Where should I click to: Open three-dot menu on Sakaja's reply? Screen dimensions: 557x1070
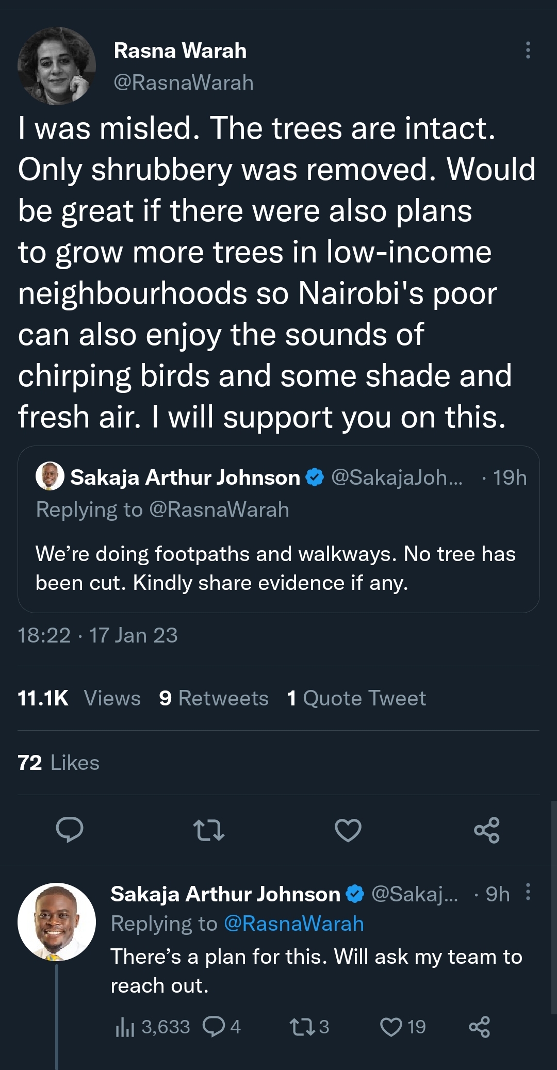[x=528, y=892]
